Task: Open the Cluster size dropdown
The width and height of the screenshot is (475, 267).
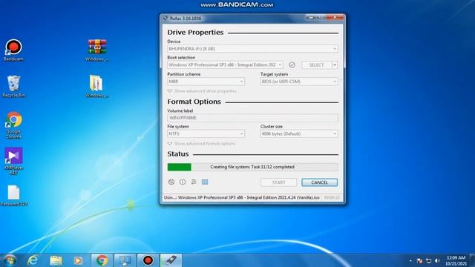Action: tap(299, 133)
